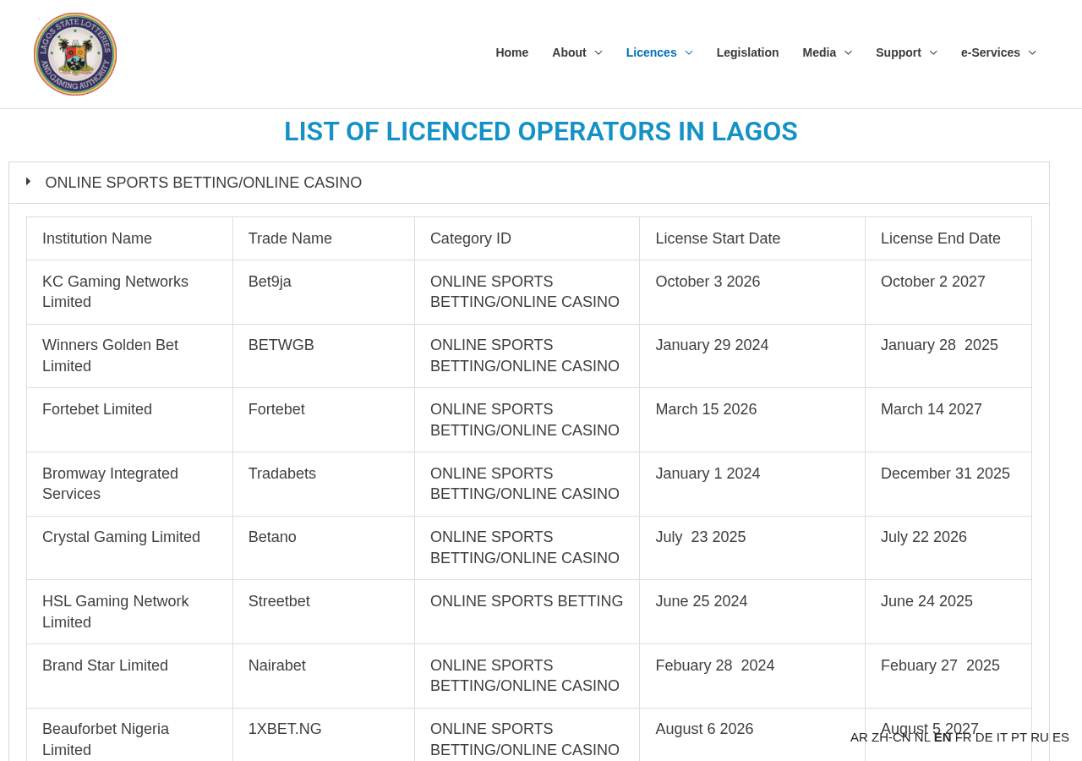Click the October 3 2026 start date

752,292
